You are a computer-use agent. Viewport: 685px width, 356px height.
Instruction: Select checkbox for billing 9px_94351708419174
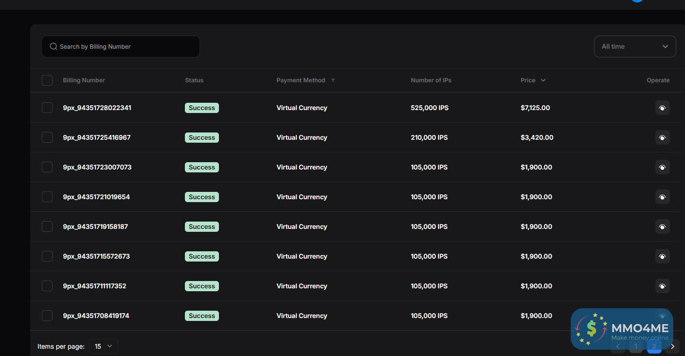pos(47,316)
